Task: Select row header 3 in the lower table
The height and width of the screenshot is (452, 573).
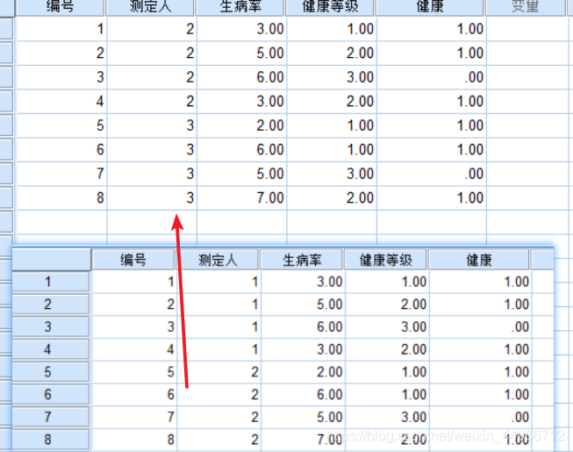Action: pos(50,326)
